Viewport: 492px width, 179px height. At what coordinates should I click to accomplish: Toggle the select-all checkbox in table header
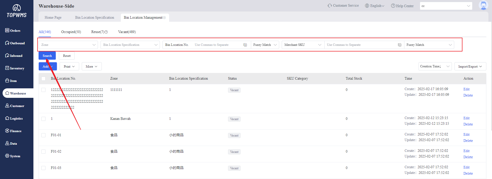point(43,79)
